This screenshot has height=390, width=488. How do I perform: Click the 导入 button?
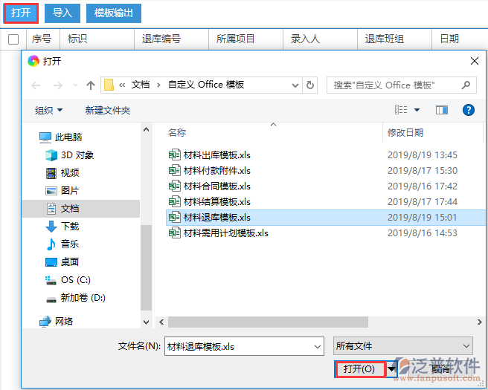coord(62,13)
